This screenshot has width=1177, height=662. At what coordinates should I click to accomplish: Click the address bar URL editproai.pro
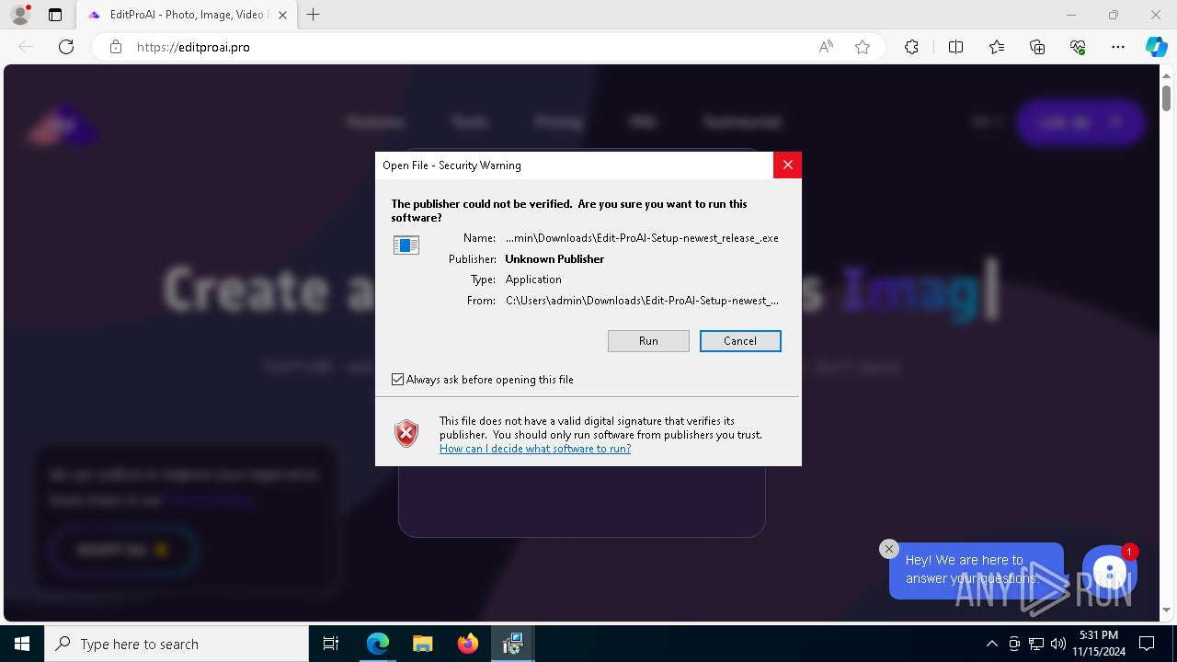click(193, 47)
